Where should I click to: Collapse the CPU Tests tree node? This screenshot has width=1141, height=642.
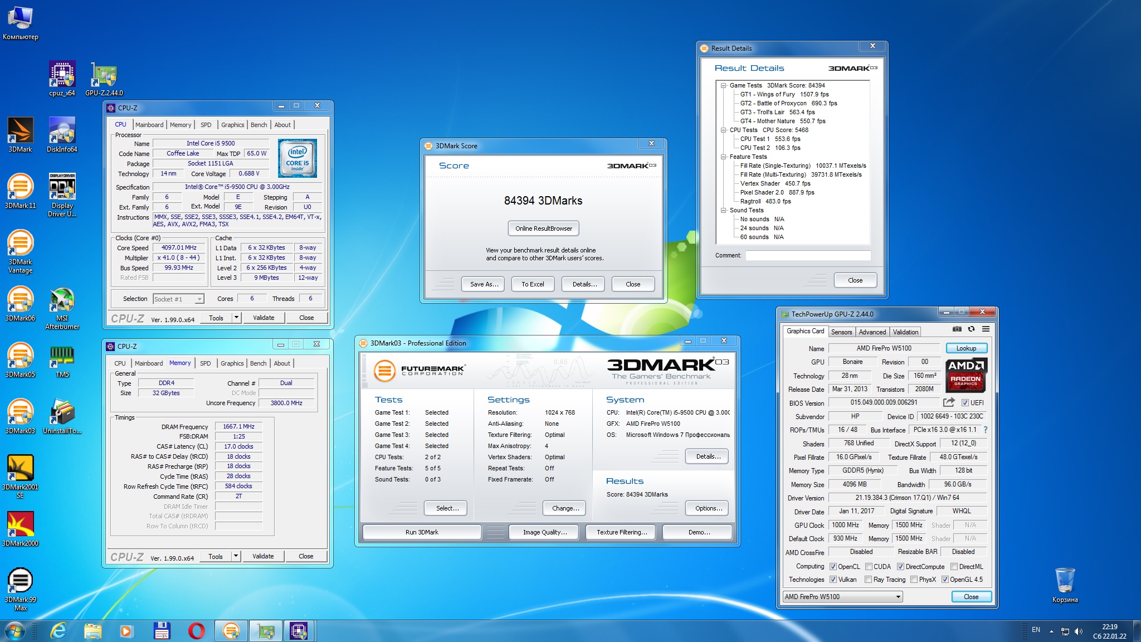(723, 130)
